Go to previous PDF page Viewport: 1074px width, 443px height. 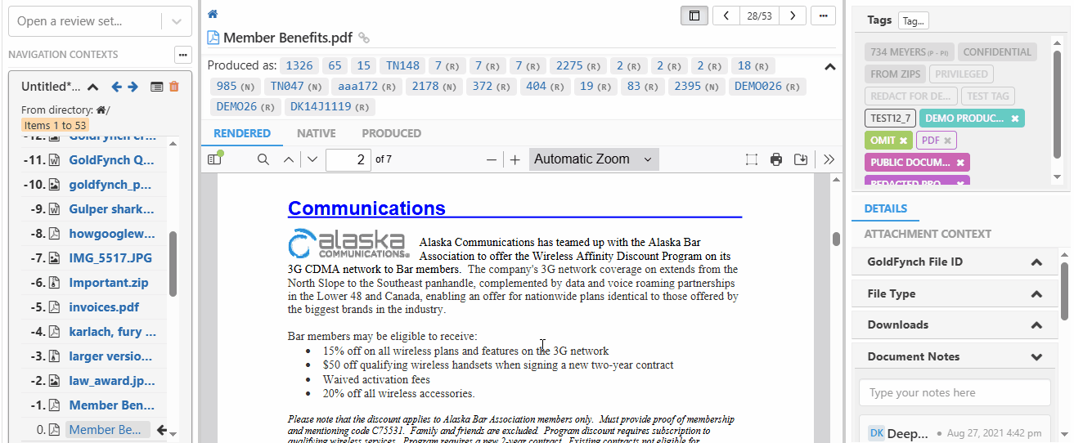288,159
